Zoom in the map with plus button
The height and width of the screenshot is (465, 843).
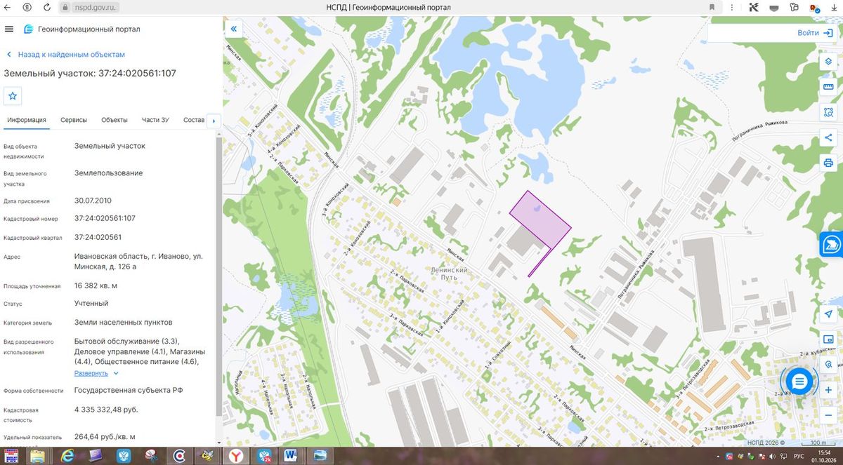pyautogui.click(x=828, y=390)
